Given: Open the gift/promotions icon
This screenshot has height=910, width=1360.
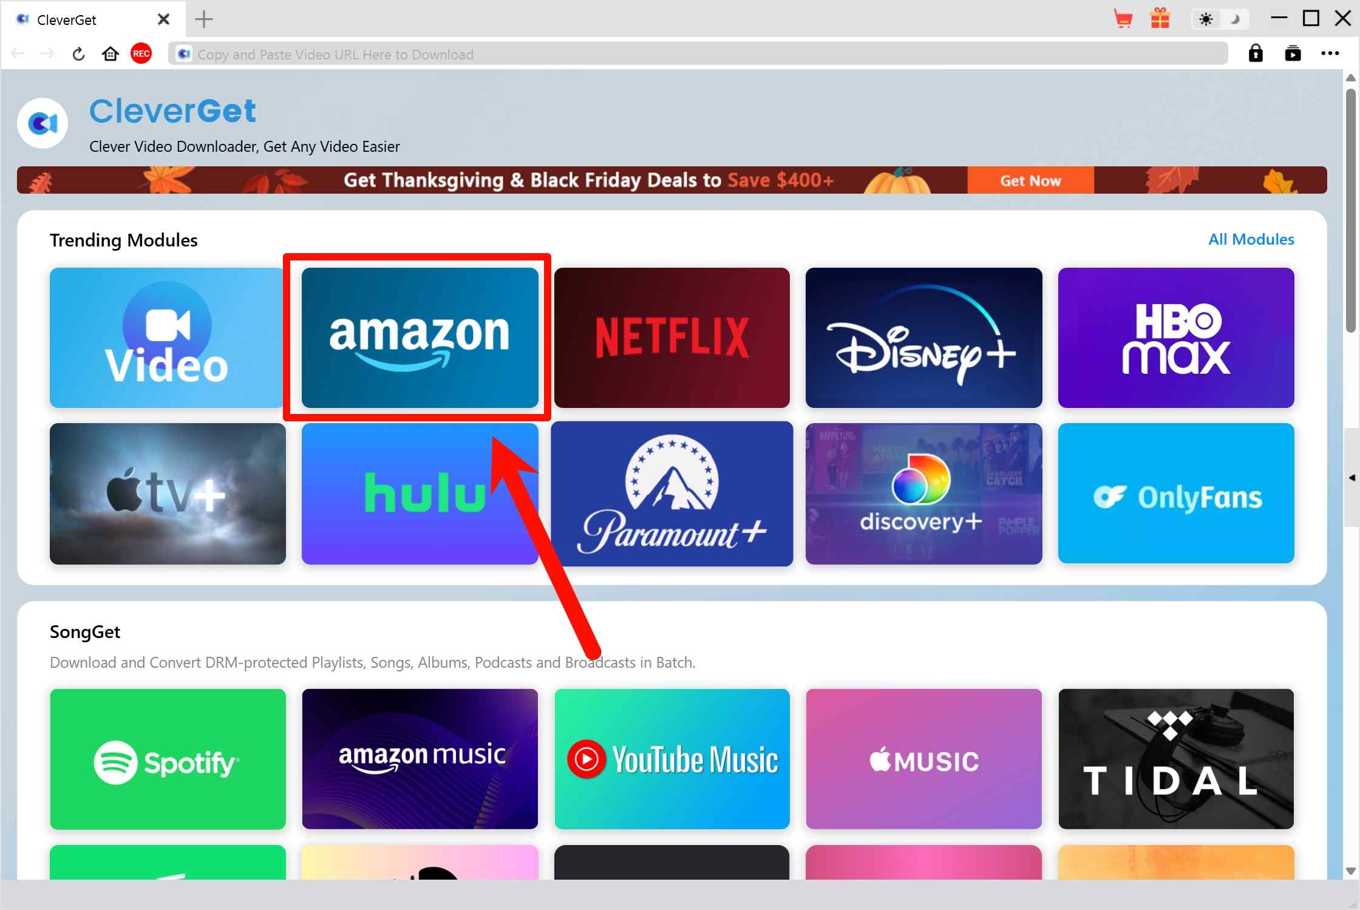Looking at the screenshot, I should pos(1160,19).
